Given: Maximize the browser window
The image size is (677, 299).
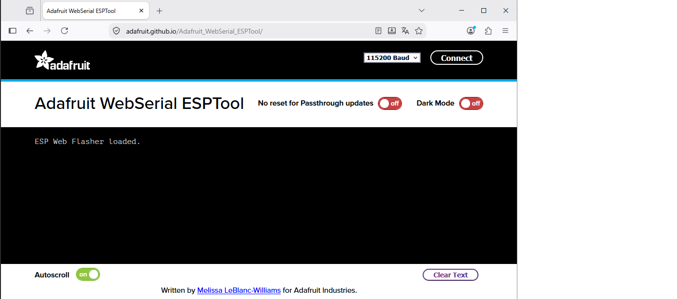Looking at the screenshot, I should [484, 11].
